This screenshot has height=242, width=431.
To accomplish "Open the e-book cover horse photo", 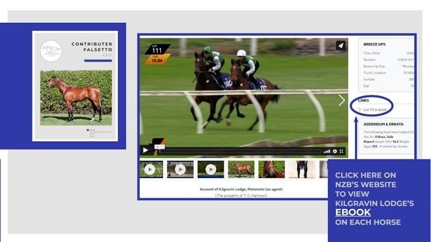I will 76,97.
